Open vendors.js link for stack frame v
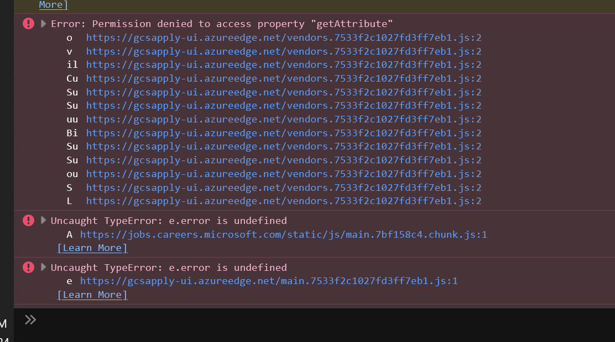 [284, 51]
